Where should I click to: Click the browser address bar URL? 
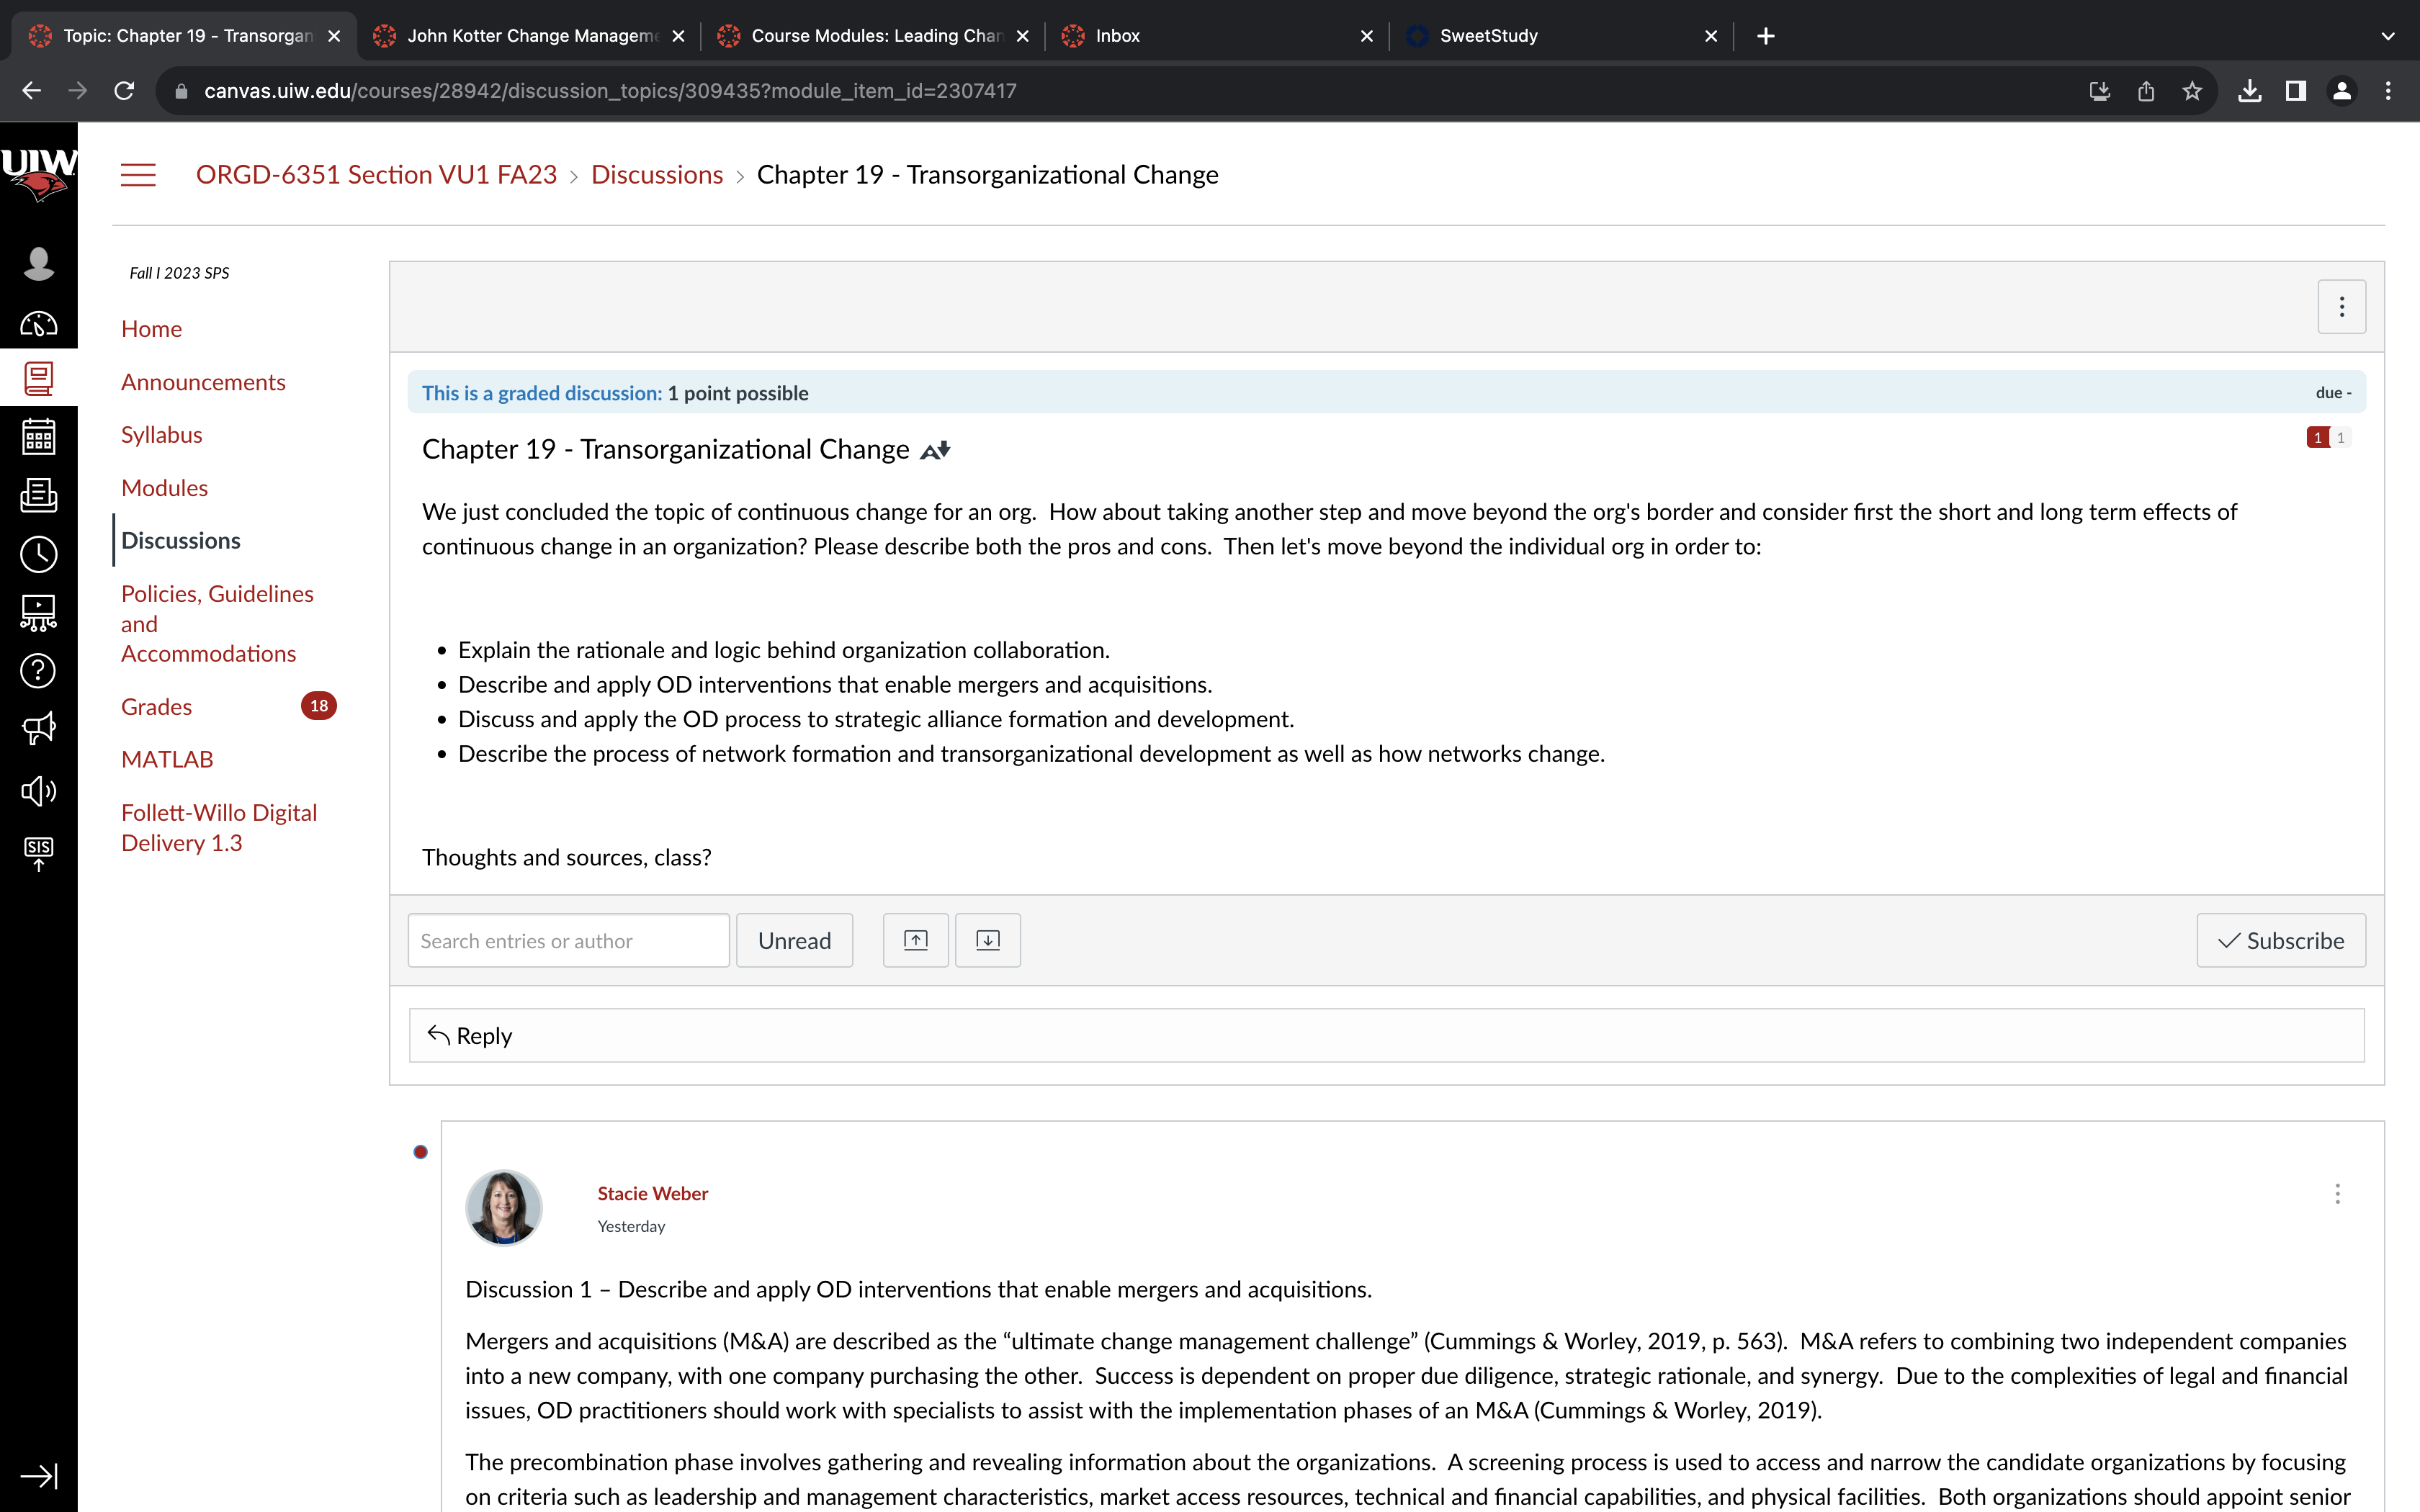[x=610, y=91]
